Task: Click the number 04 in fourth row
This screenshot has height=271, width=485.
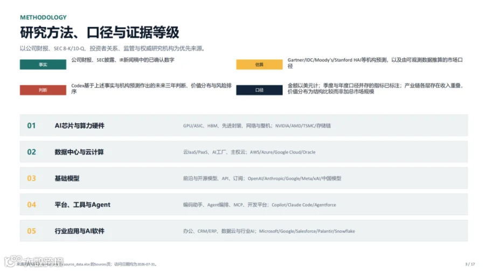Action: click(32, 205)
